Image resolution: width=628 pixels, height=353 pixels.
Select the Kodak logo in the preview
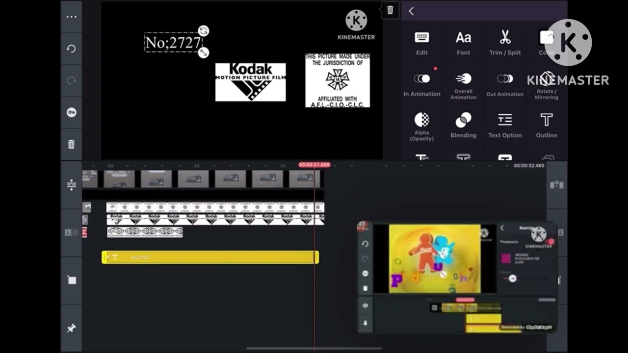coord(250,82)
